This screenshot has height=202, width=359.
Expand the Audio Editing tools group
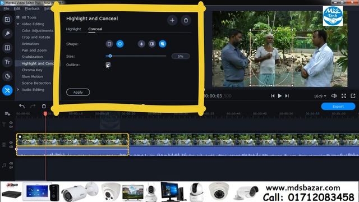coord(18,90)
